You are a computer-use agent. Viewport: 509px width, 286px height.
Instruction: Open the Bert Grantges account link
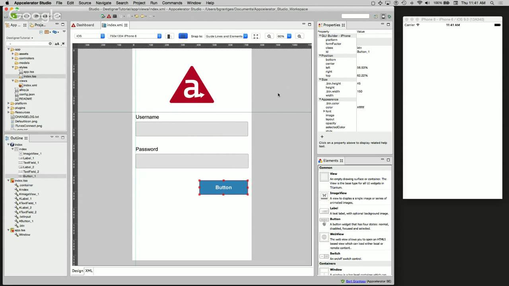(x=356, y=281)
